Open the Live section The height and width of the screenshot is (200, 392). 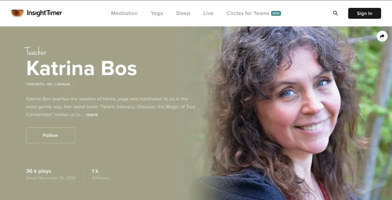(x=208, y=13)
